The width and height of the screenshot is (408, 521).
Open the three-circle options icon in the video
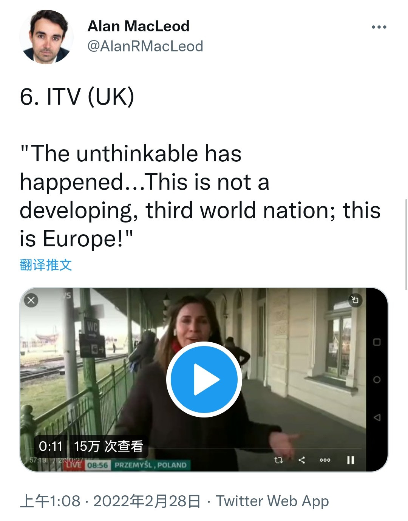pos(325,460)
